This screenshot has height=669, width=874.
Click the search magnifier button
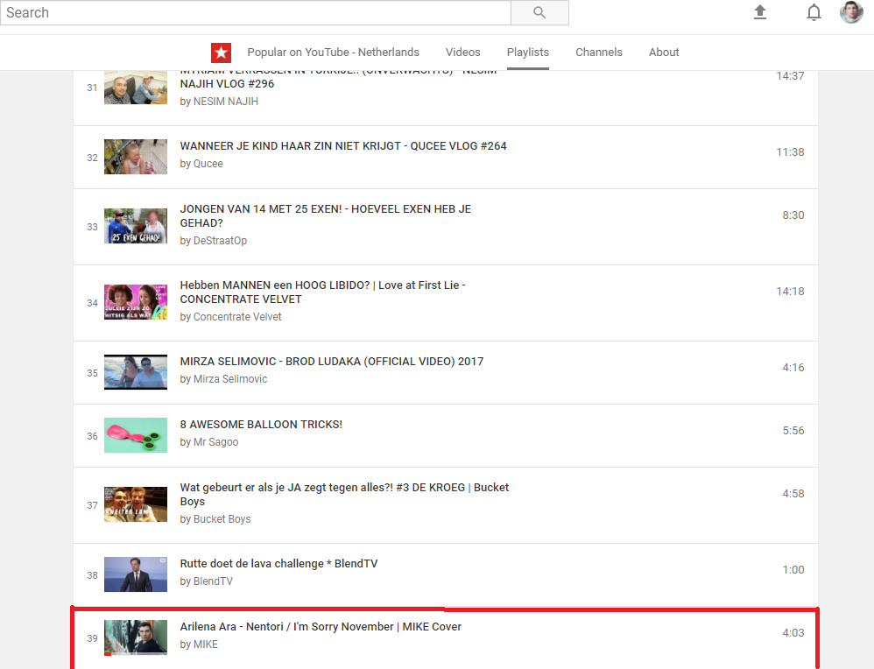point(539,12)
